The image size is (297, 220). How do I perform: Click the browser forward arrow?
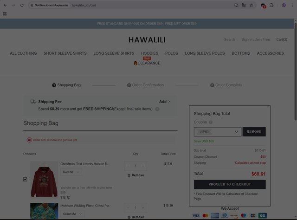[13, 5]
